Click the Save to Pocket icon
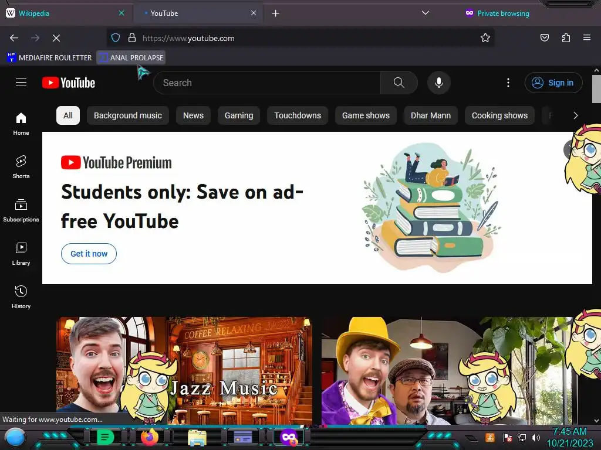Viewport: 601px width, 450px height. click(544, 37)
